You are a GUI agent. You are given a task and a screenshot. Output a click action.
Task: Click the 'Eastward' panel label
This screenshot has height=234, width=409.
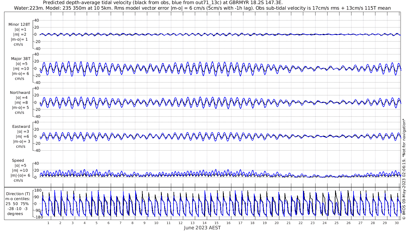(21, 127)
